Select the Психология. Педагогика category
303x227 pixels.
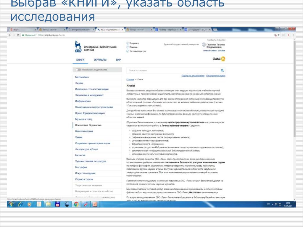pyautogui.click(x=88, y=125)
